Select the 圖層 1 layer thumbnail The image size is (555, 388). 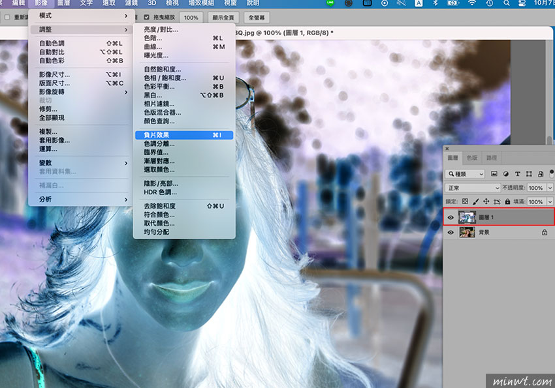468,217
